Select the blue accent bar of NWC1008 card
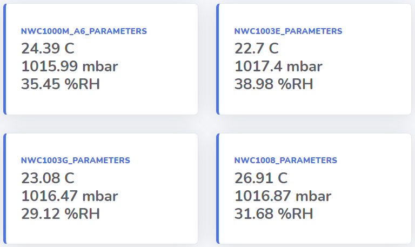415x247 pixels. pos(218,189)
